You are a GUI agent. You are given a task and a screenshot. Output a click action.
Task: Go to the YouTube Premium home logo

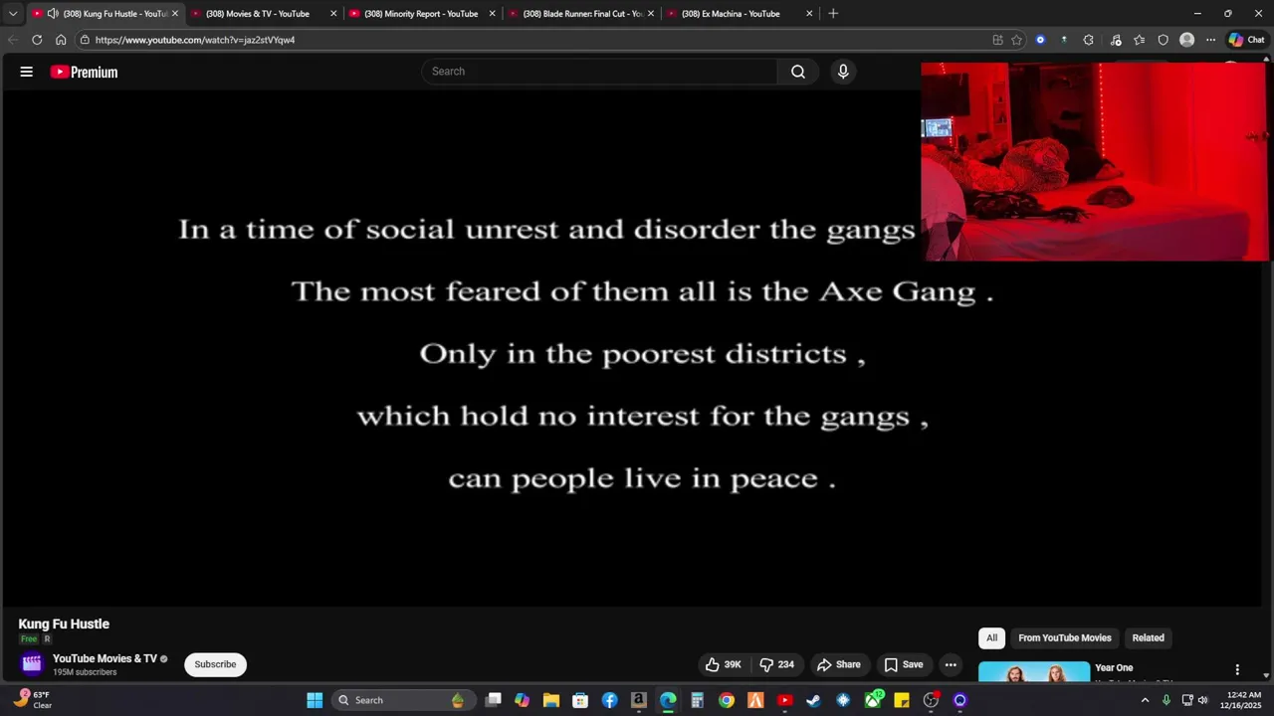[x=84, y=72]
